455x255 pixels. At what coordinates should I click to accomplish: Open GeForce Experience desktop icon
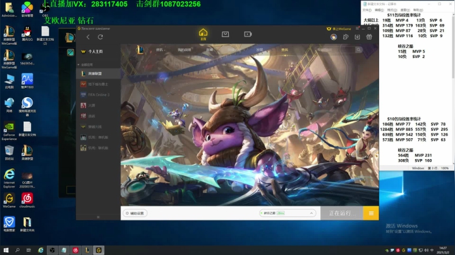pyautogui.click(x=9, y=131)
